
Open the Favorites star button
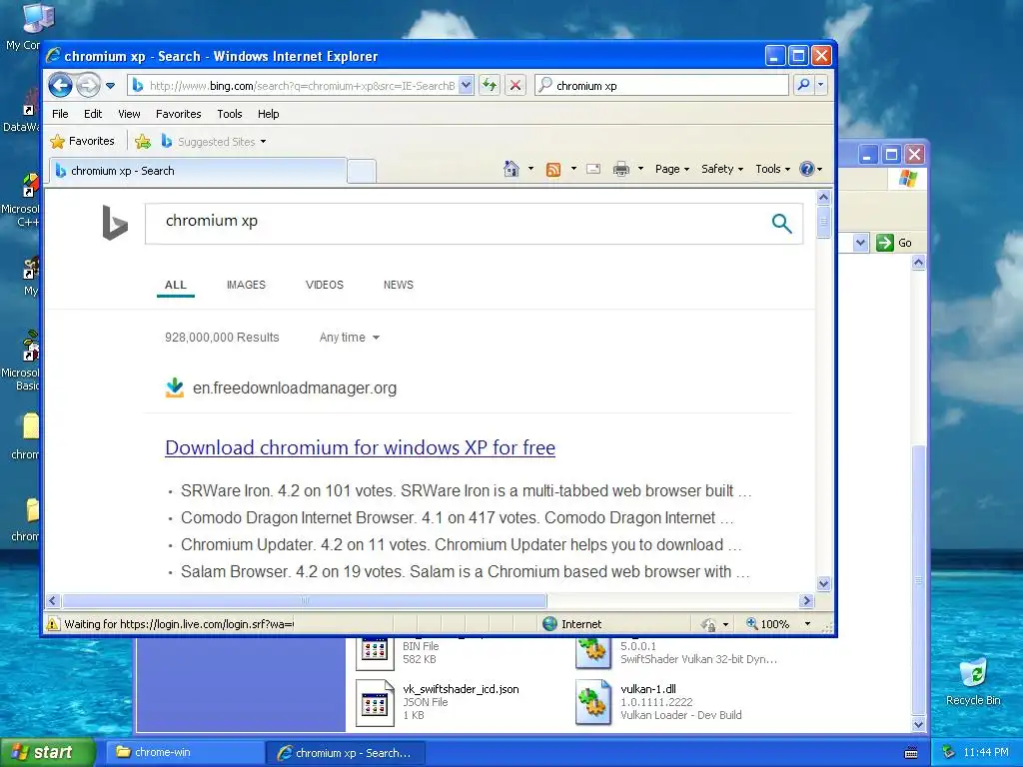click(x=83, y=141)
